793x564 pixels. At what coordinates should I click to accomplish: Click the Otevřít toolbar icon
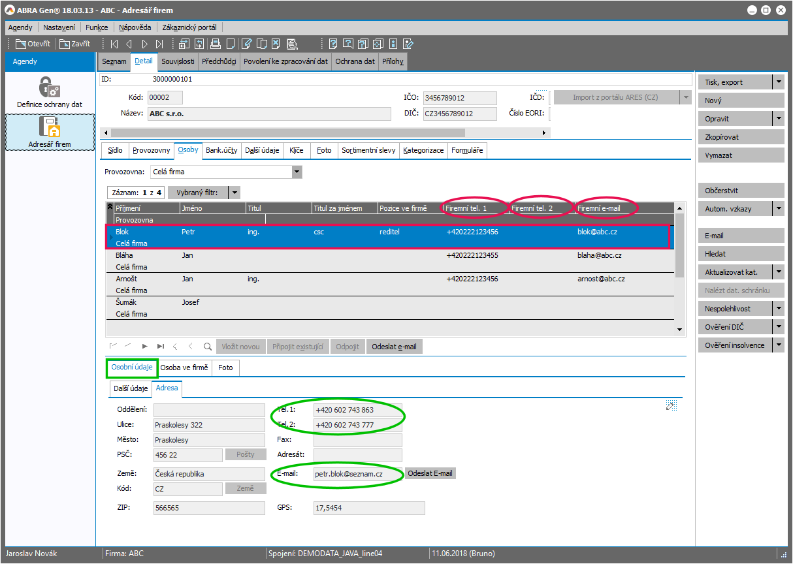click(x=32, y=44)
